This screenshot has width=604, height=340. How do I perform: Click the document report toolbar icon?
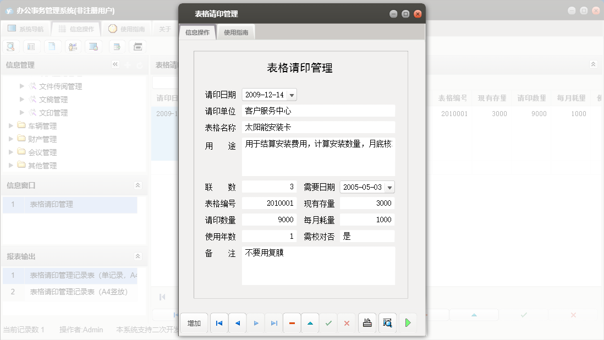(52, 47)
